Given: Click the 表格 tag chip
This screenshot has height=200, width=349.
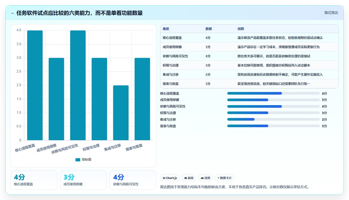Looking at the screenshot, I should point(189,178).
